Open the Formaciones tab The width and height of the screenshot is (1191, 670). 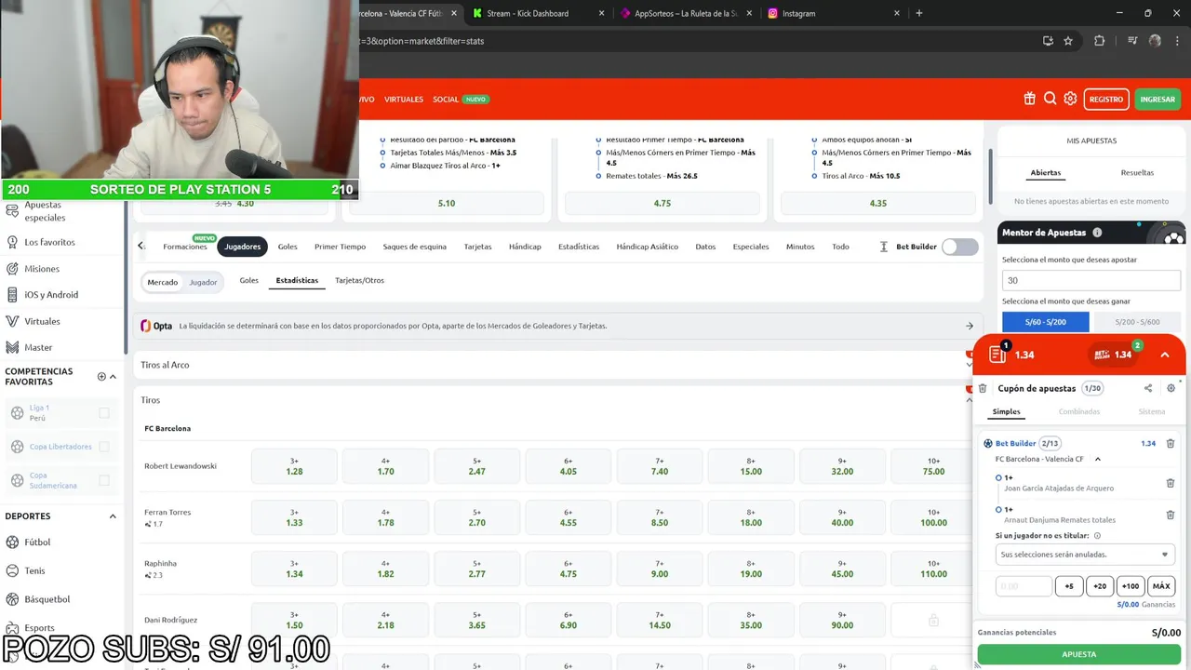(185, 247)
